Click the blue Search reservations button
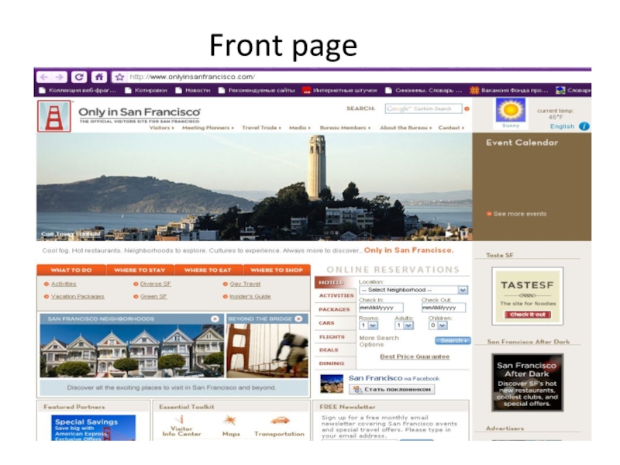 click(x=453, y=341)
